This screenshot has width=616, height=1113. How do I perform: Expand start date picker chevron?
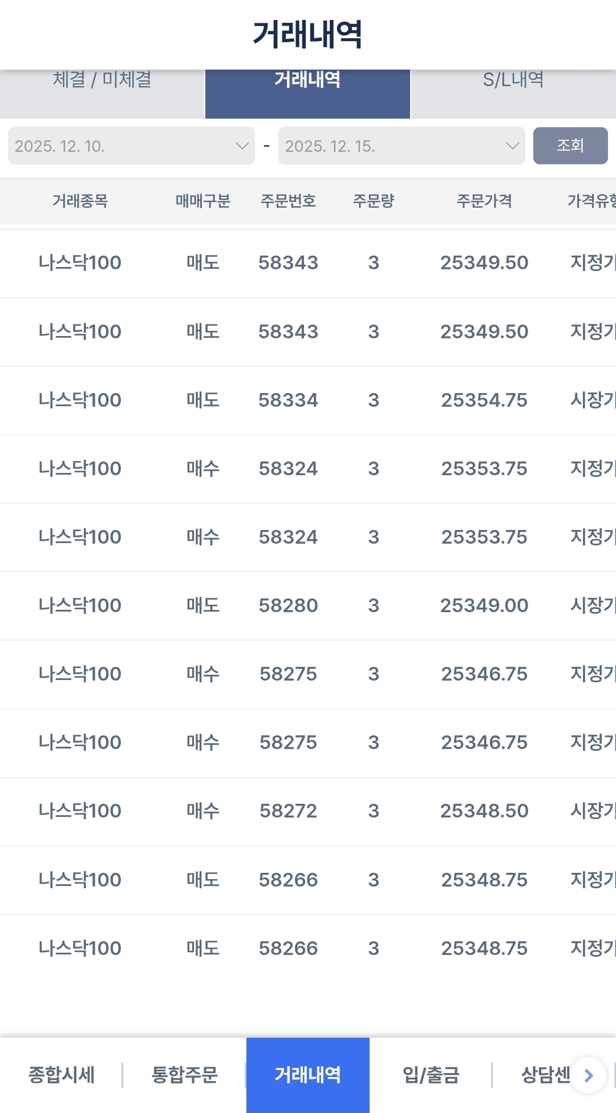(242, 146)
